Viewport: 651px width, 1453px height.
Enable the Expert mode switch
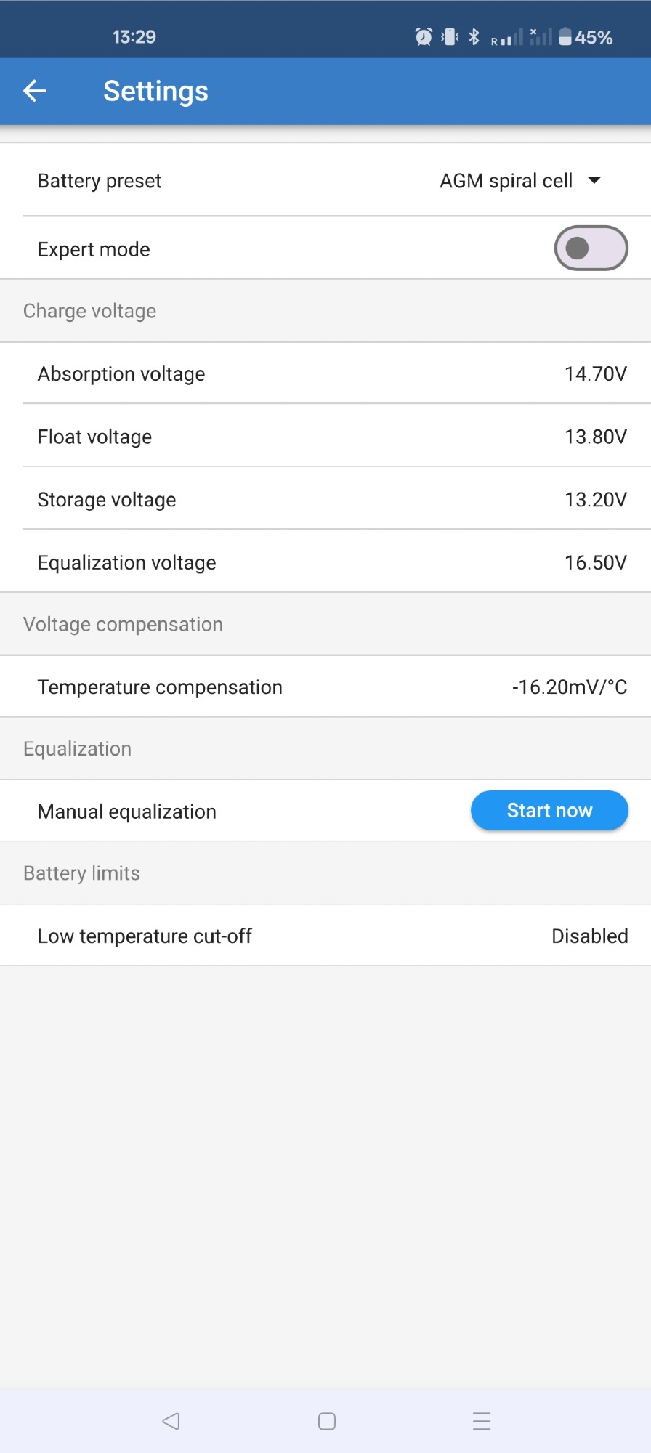point(591,248)
